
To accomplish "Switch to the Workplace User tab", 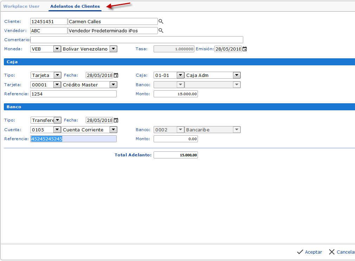I will [21, 6].
